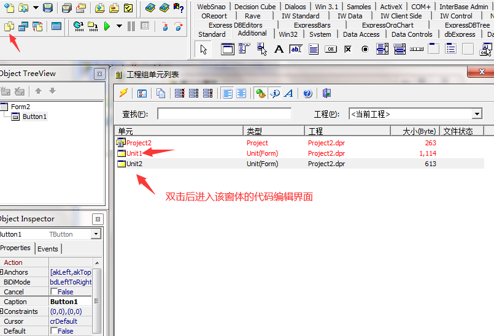This screenshot has width=494, height=336.
Task: Click the blue help question mark icon
Action: [x=307, y=93]
